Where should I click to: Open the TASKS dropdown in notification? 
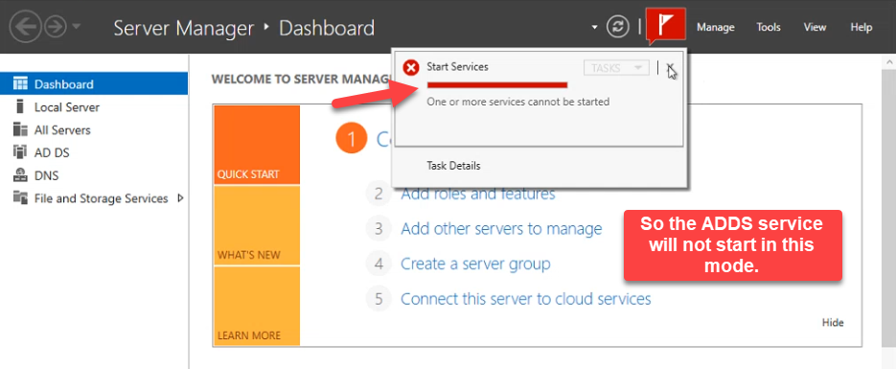coord(616,67)
